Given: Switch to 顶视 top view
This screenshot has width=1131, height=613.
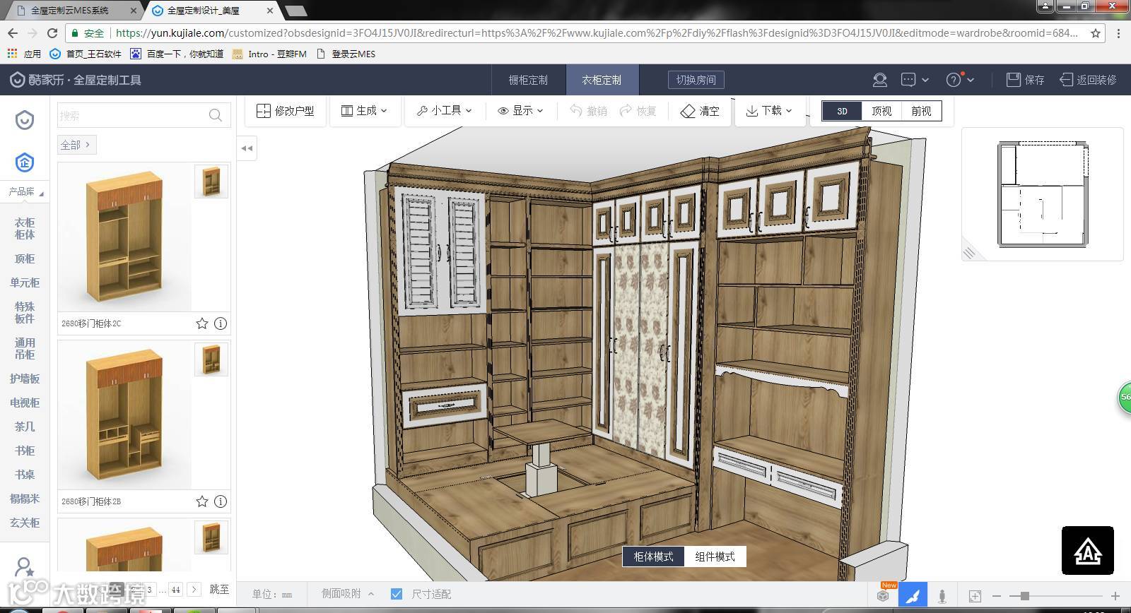Looking at the screenshot, I should (881, 111).
